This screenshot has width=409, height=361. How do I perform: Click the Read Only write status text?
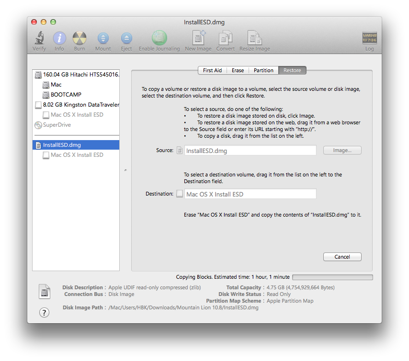[x=279, y=295]
